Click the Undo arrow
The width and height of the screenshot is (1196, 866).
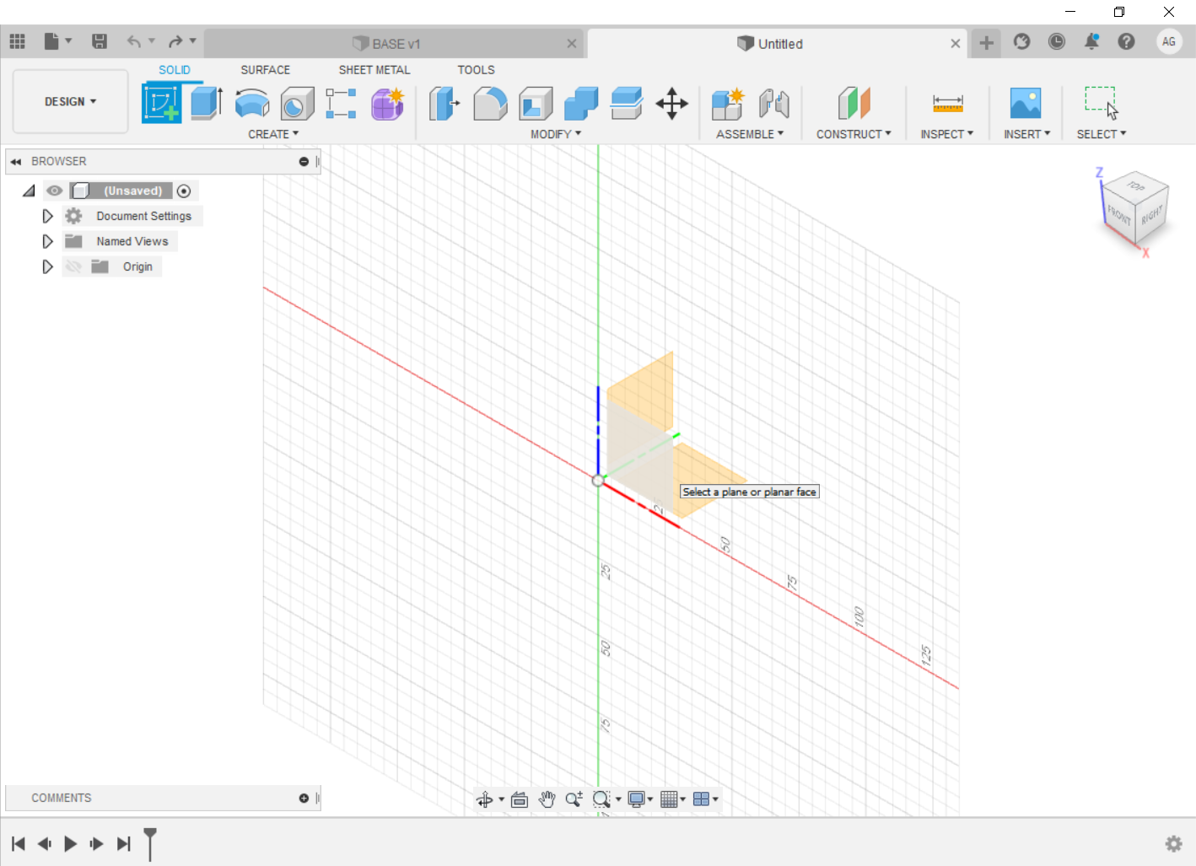133,41
